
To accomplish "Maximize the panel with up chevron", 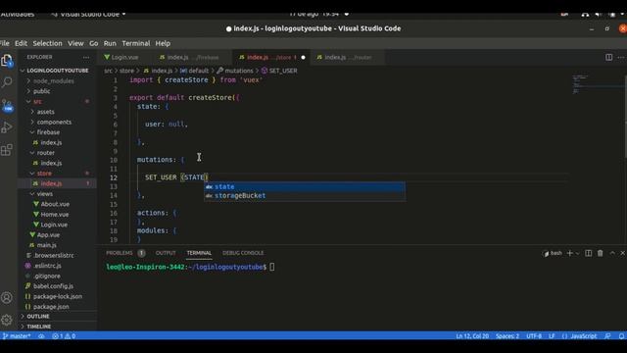I will 612,253.
